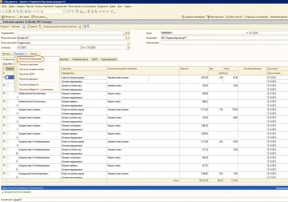The image size is (288, 202).
Task: Switch to the НДФЛ tab
Action: tap(94, 59)
